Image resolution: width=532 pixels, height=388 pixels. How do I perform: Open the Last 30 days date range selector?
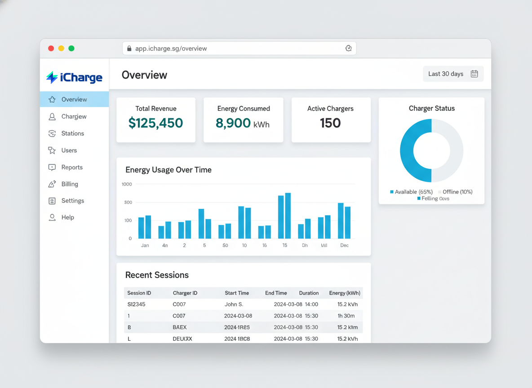click(453, 74)
